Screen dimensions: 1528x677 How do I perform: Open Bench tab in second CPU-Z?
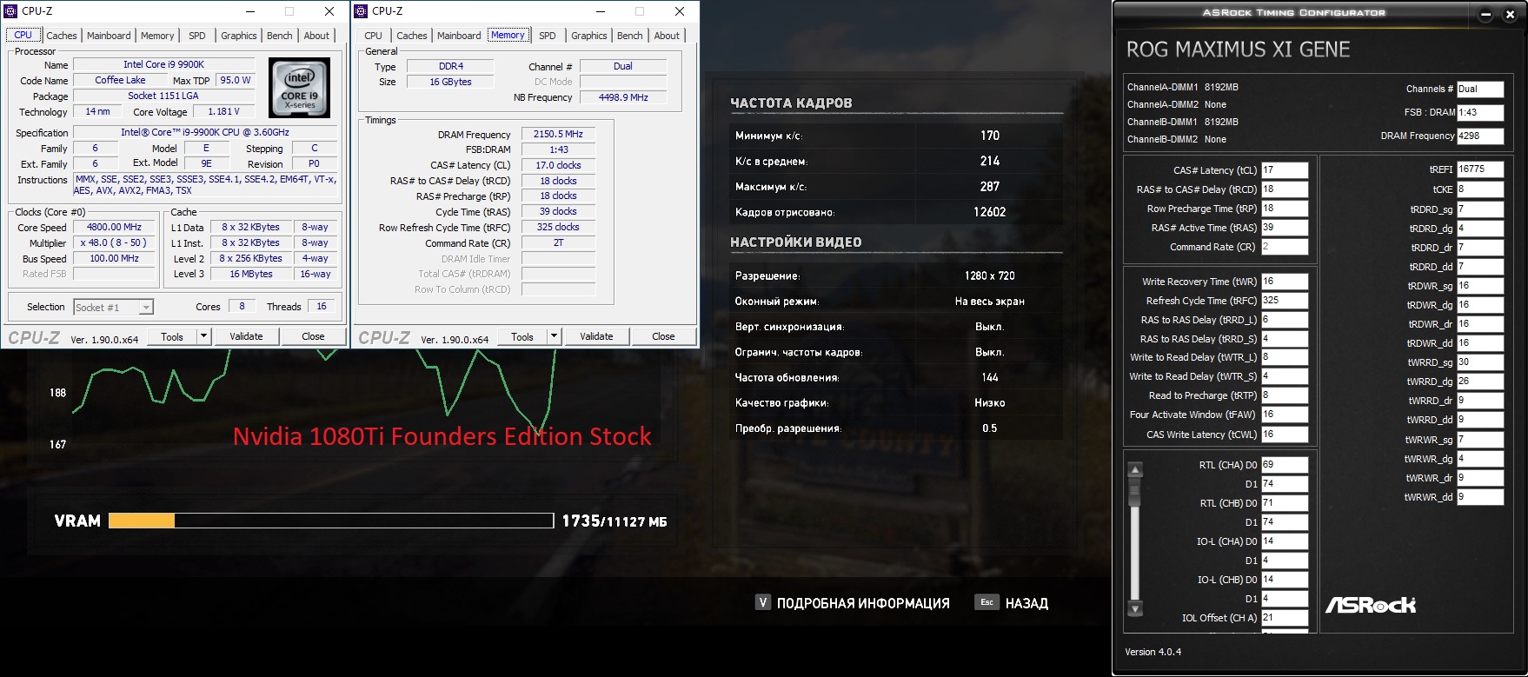630,36
